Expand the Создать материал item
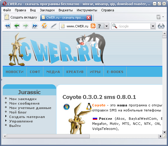Viewport: 168px width, 146px height. pos(27,117)
